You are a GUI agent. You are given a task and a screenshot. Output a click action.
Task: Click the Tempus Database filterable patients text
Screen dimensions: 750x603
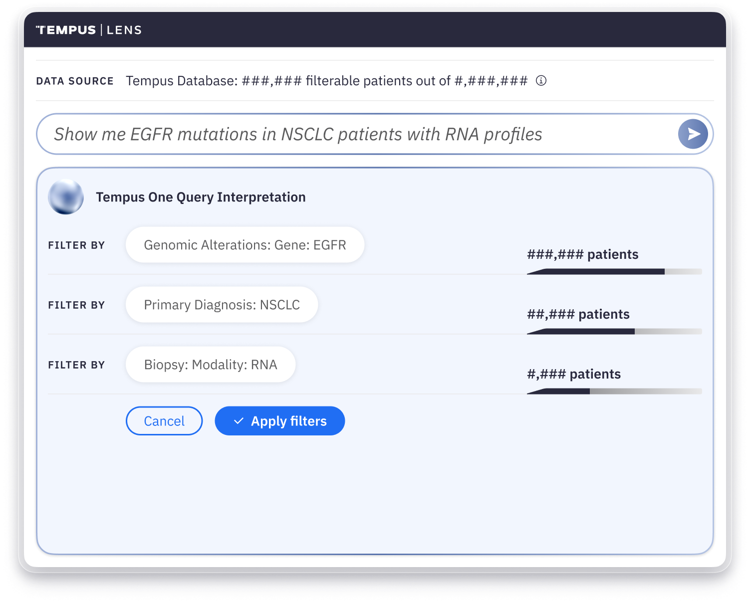pos(327,81)
